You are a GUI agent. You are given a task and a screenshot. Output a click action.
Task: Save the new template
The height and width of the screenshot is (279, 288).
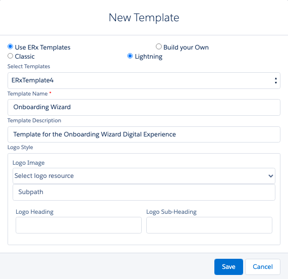click(x=228, y=267)
